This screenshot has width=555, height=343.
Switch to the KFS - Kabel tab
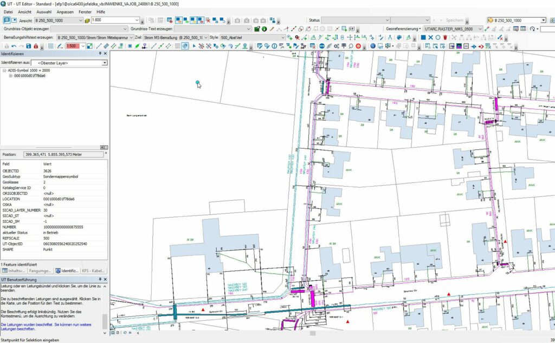(93, 270)
